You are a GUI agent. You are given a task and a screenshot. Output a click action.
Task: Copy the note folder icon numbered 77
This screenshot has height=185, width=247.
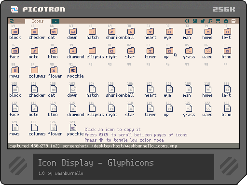34,51
